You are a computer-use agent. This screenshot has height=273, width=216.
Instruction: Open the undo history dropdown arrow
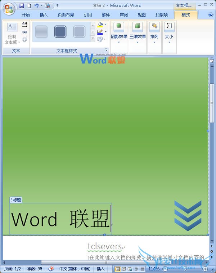41,6
